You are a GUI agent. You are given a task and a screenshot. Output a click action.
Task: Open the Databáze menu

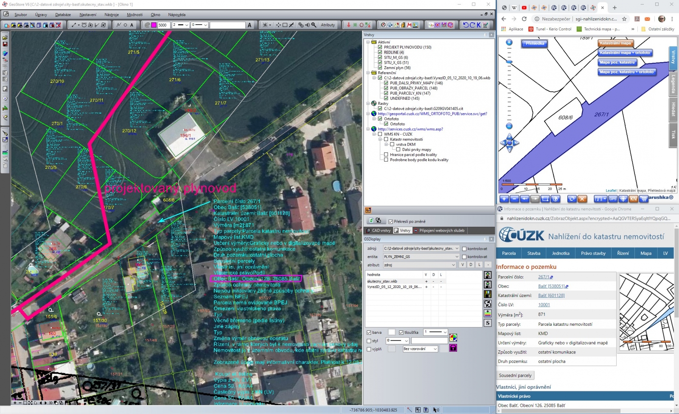click(x=63, y=14)
